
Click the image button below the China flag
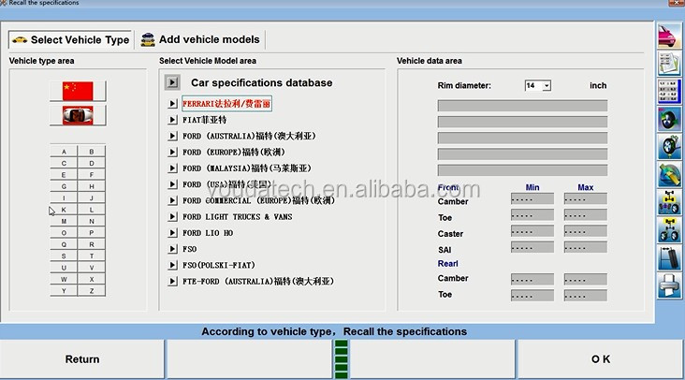(78, 115)
